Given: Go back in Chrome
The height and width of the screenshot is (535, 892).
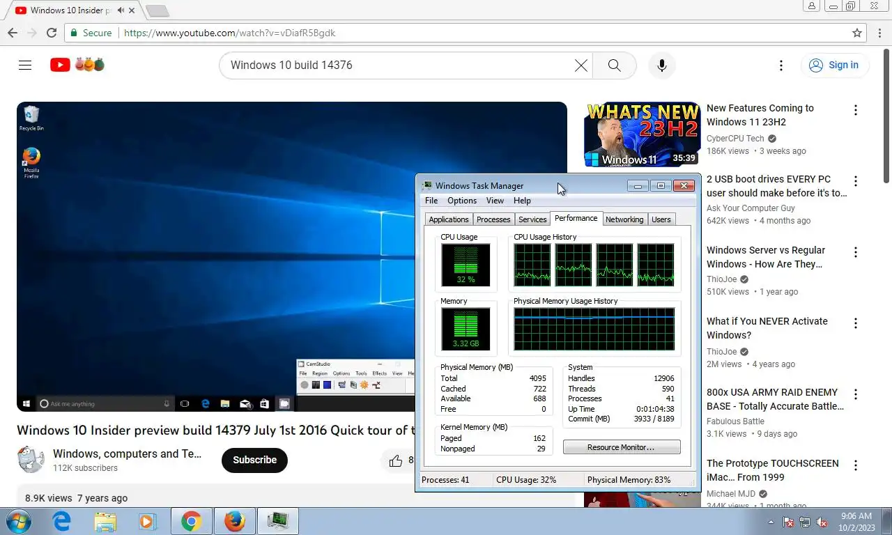Looking at the screenshot, I should (13, 33).
